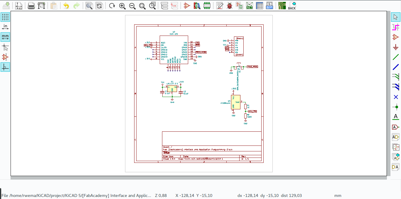Image resolution: width=401 pixels, height=199 pixels.
Task: Activate the highlight net tool
Action: [x=395, y=27]
